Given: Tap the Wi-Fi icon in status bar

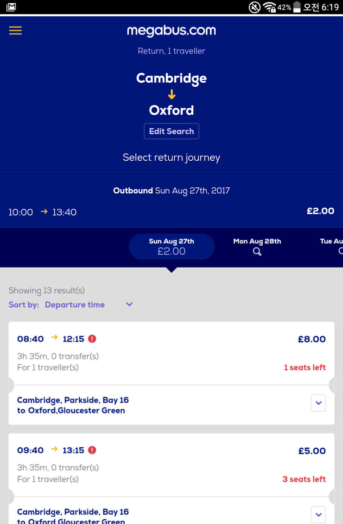Looking at the screenshot, I should click(269, 7).
